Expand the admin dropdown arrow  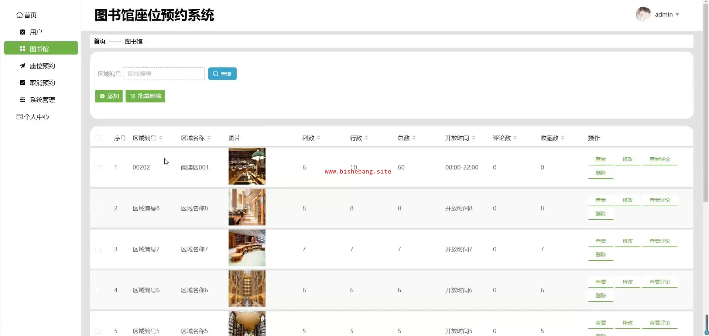677,15
